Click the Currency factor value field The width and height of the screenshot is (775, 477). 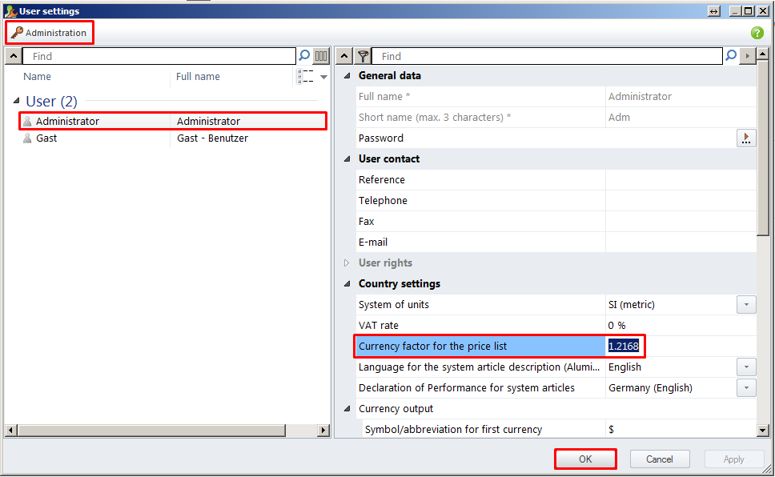pos(624,347)
